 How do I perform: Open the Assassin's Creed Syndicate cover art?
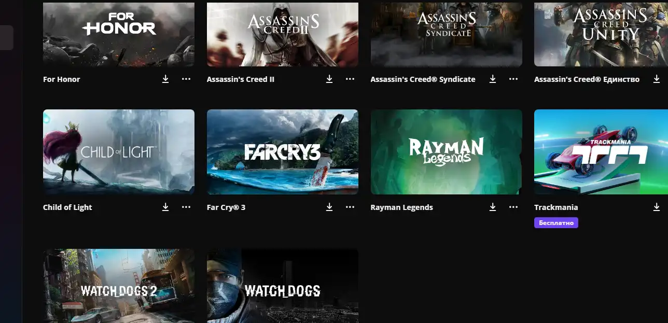[447, 34]
